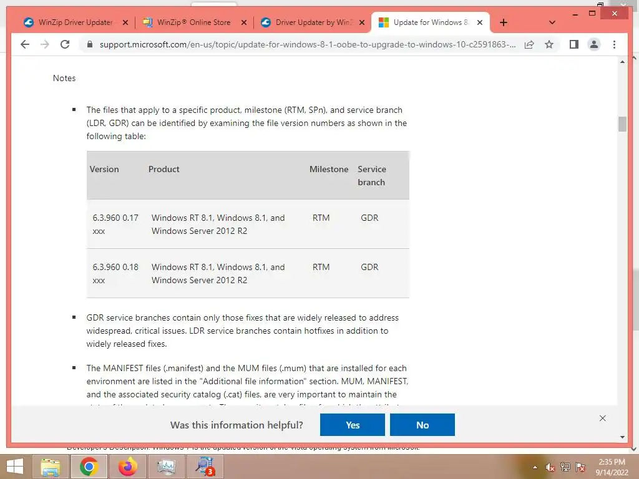Open the driver updater taskbar app
Image resolution: width=639 pixels, height=479 pixels.
[205, 467]
